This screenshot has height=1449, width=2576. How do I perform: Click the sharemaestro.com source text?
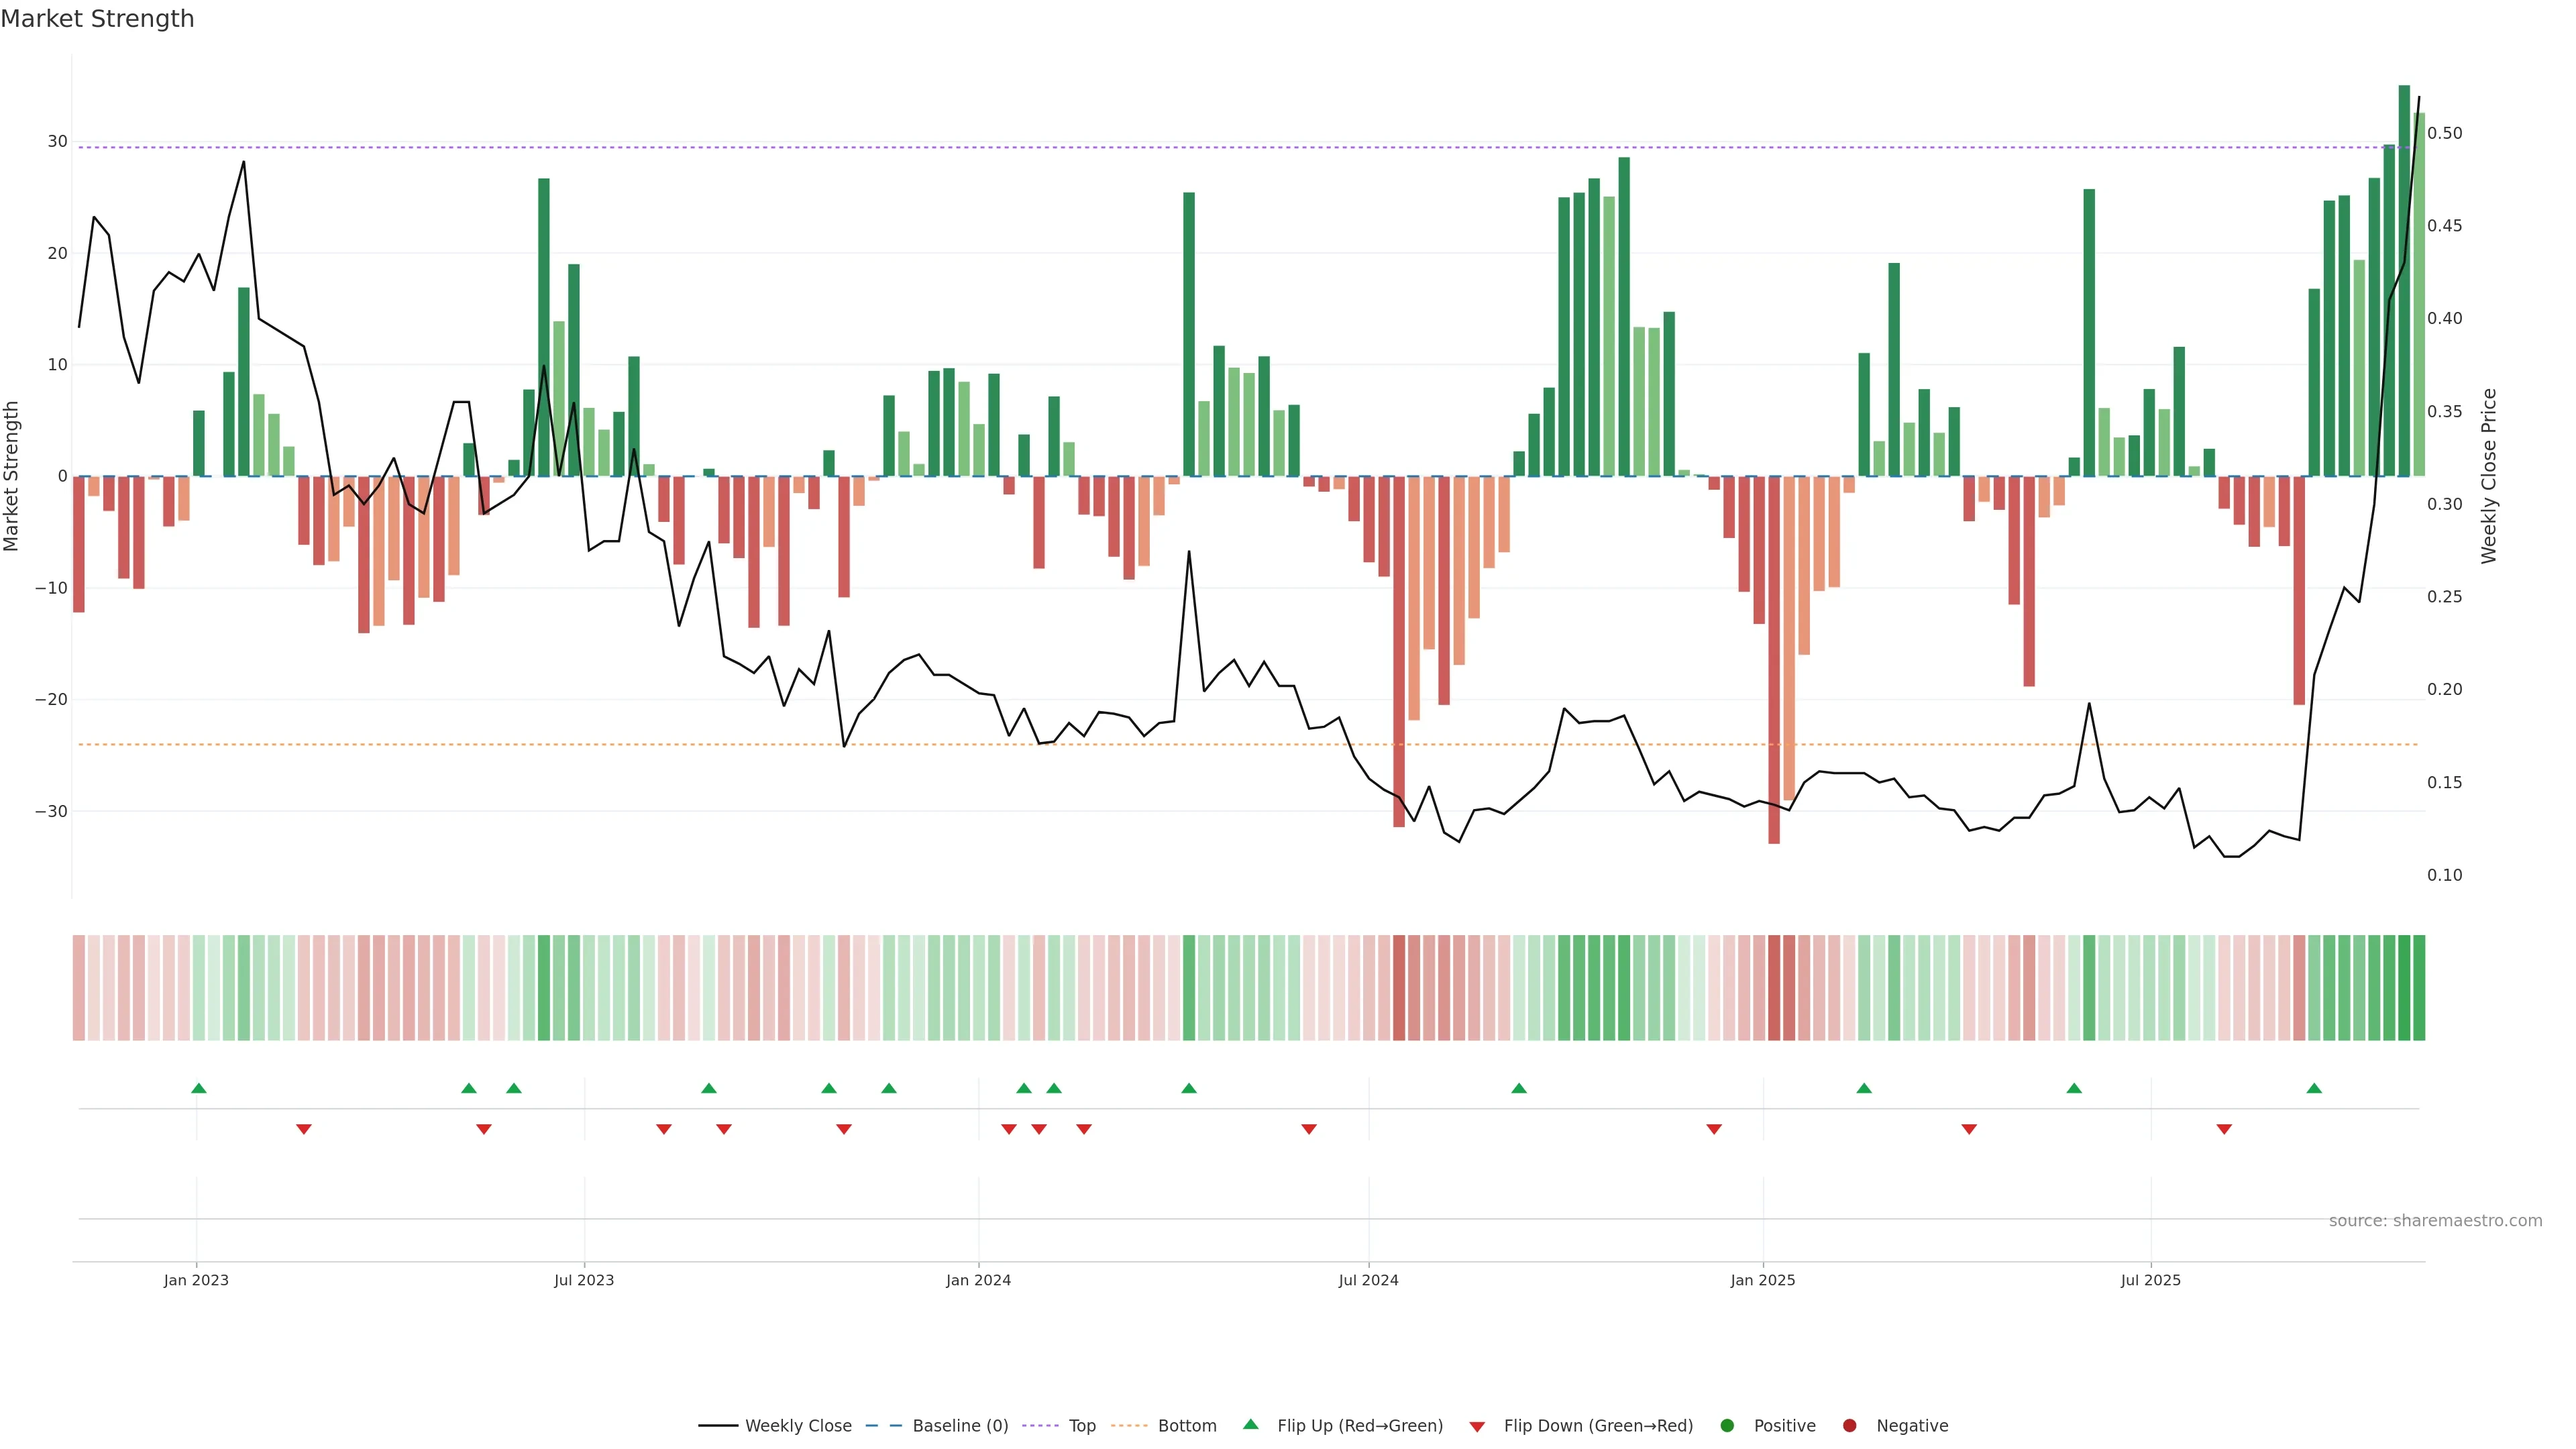[x=2435, y=1221]
